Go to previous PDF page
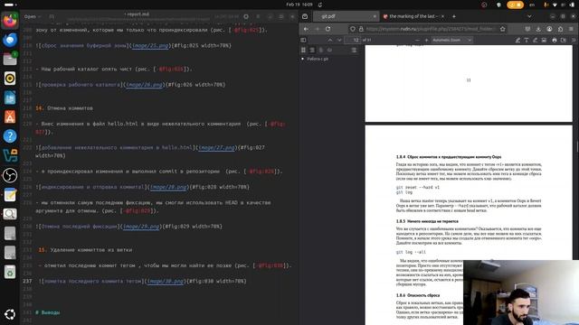The image size is (579, 325). [329, 40]
